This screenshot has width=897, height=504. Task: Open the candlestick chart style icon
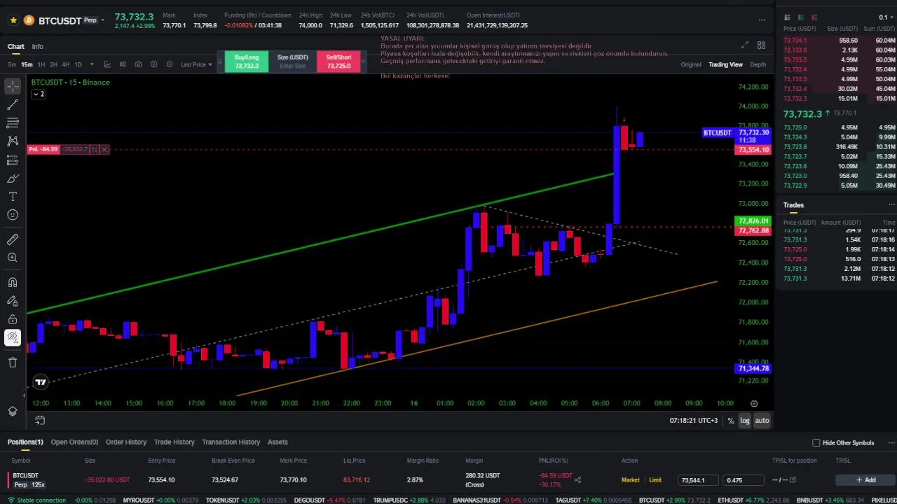click(x=123, y=64)
